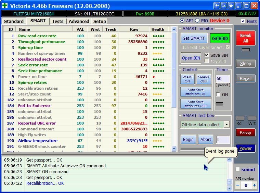
Task: Select the G-SENSOR shock counter row
Action: tap(87, 146)
